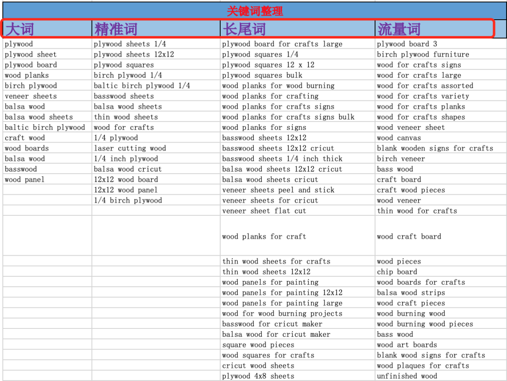Select 'blank wooden signs for crafts' cell
Screen dimensions: 507x381
point(441,148)
